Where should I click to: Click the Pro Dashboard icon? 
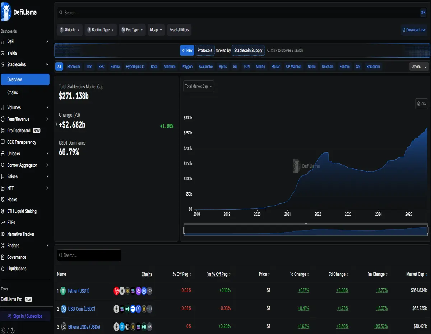[3, 131]
